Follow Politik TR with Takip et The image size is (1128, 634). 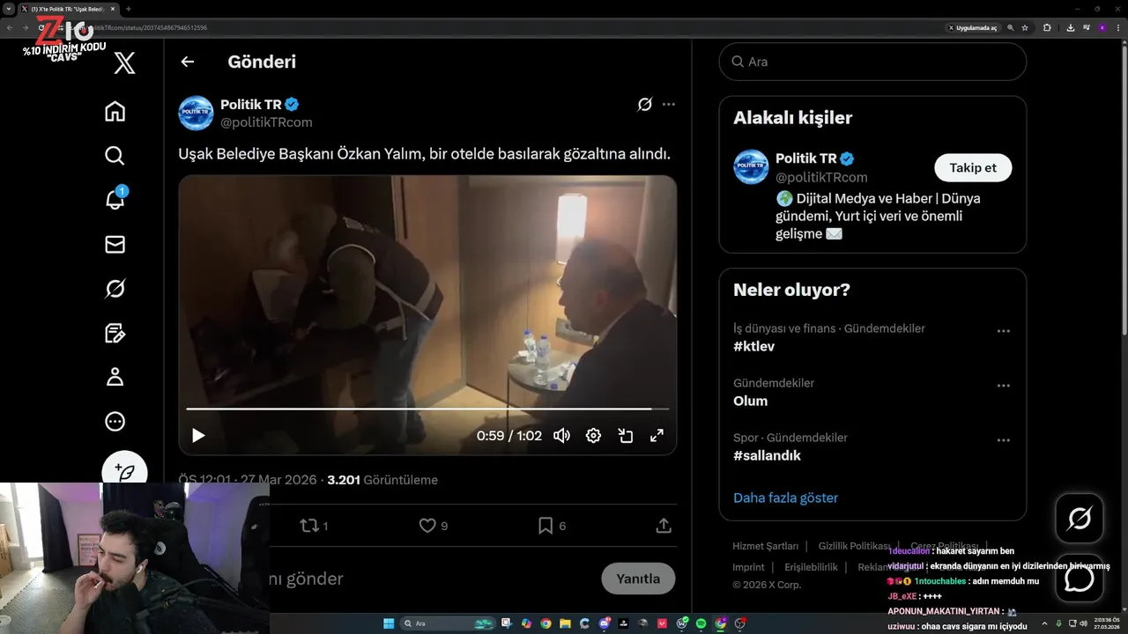pos(973,167)
